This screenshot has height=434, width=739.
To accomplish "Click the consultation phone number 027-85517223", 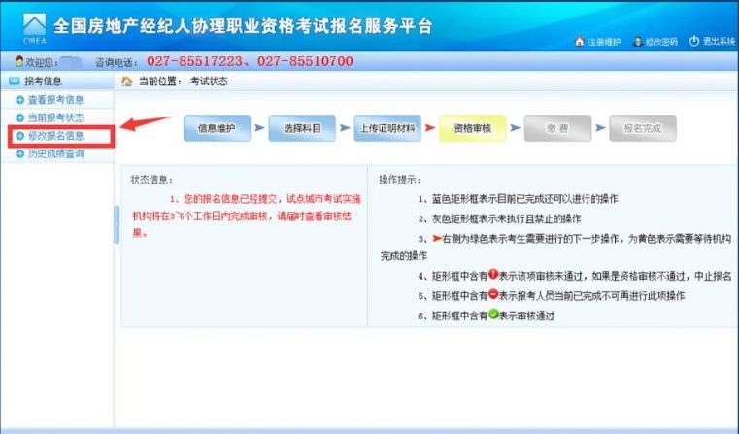I will coord(195,61).
